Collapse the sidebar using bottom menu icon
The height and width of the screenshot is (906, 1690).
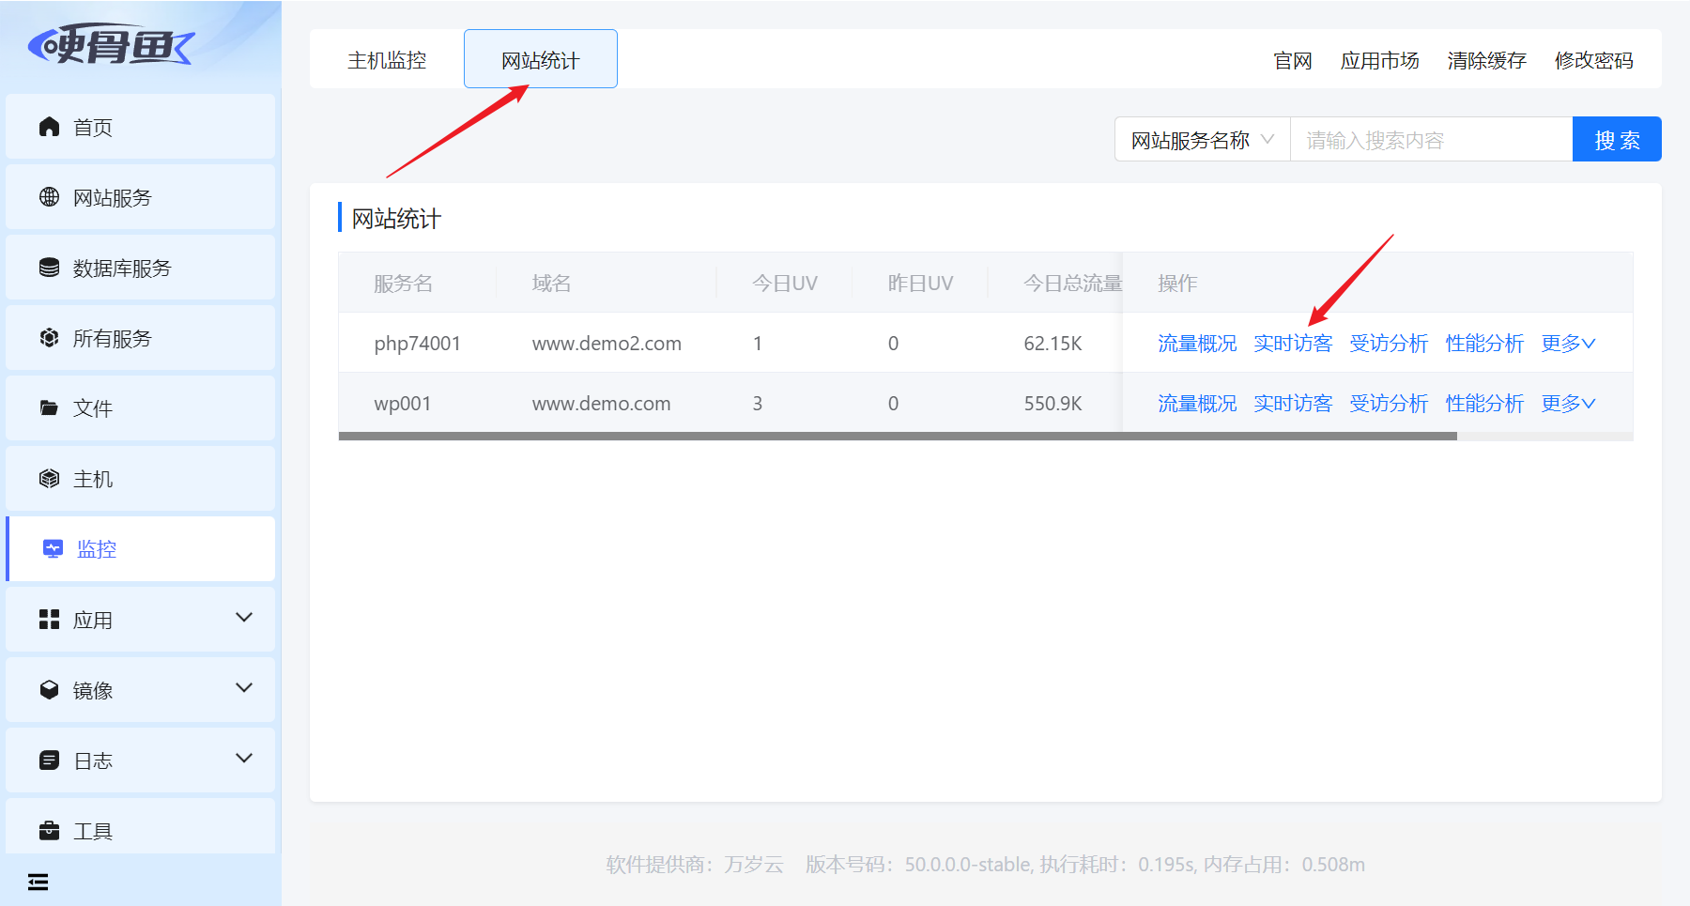click(x=38, y=882)
